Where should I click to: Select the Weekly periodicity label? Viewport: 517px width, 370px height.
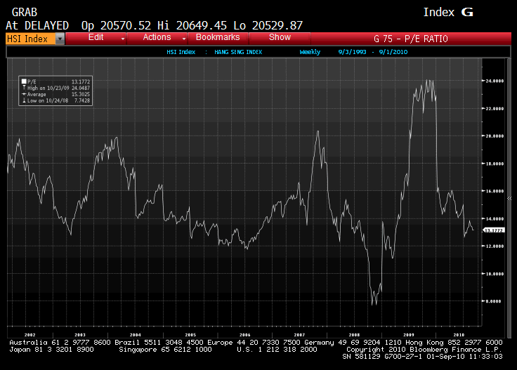tap(310, 52)
